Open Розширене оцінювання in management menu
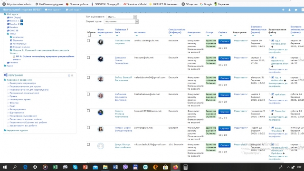This screenshot has width=304, height=171. [23, 116]
